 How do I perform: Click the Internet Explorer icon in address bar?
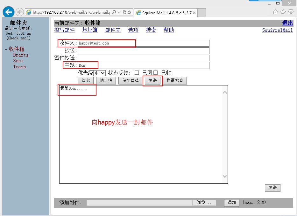click(x=29, y=12)
